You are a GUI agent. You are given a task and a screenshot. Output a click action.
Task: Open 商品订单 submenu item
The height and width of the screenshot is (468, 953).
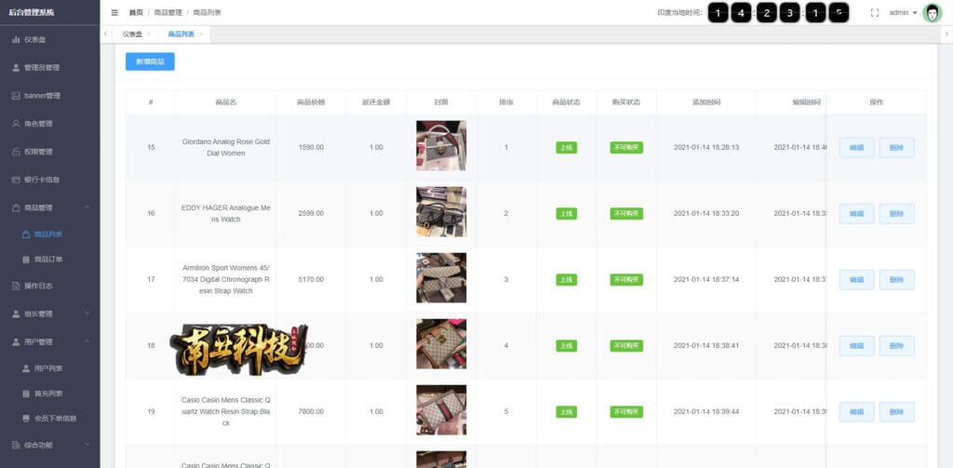coord(50,260)
